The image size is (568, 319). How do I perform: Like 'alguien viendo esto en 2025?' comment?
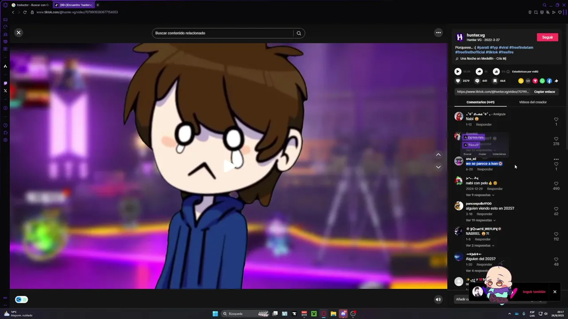pyautogui.click(x=556, y=209)
